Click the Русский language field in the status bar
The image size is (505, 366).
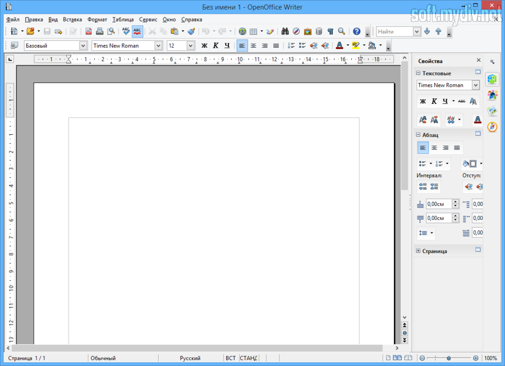[190, 358]
